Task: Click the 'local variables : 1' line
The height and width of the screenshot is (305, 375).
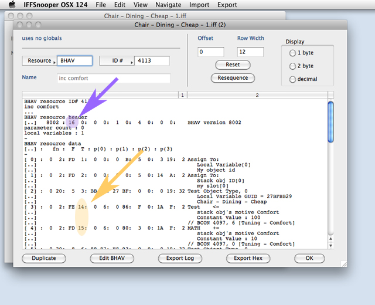Action: point(54,133)
